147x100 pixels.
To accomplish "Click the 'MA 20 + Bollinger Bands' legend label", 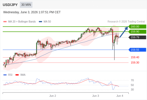I will pos(22,22).
